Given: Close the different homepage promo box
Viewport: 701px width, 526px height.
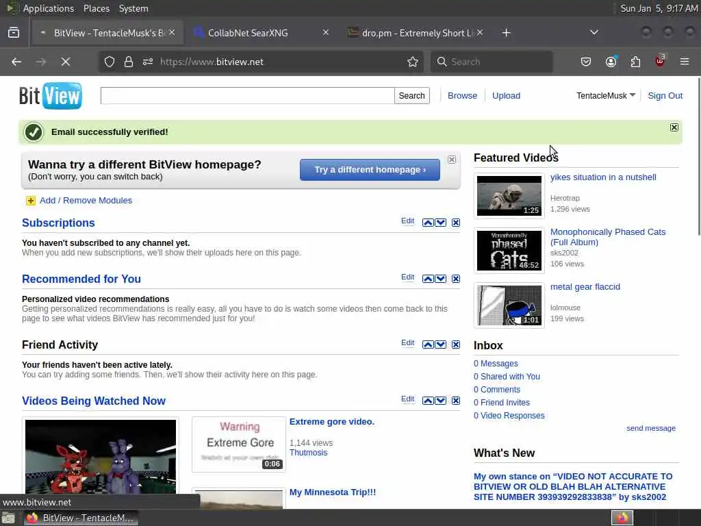Looking at the screenshot, I should click(x=452, y=160).
